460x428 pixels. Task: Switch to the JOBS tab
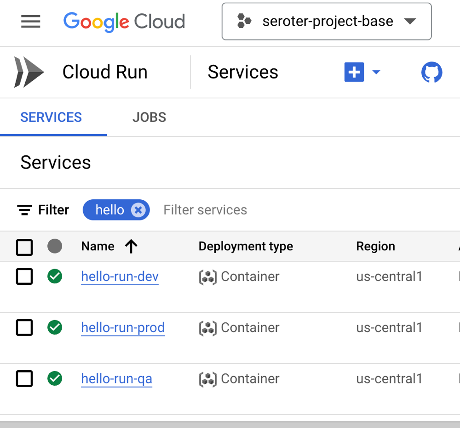(149, 117)
